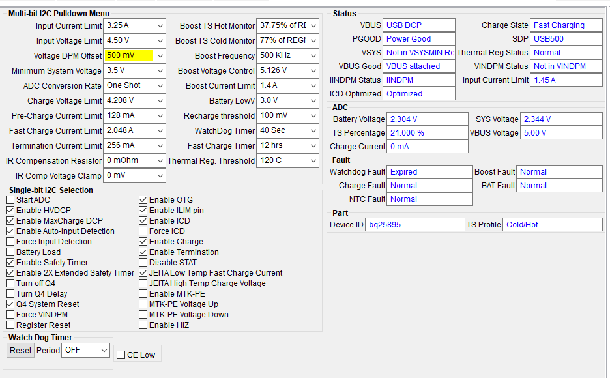This screenshot has height=378, width=610.
Task: Click the Device ID bq25895 field
Action: pos(414,225)
